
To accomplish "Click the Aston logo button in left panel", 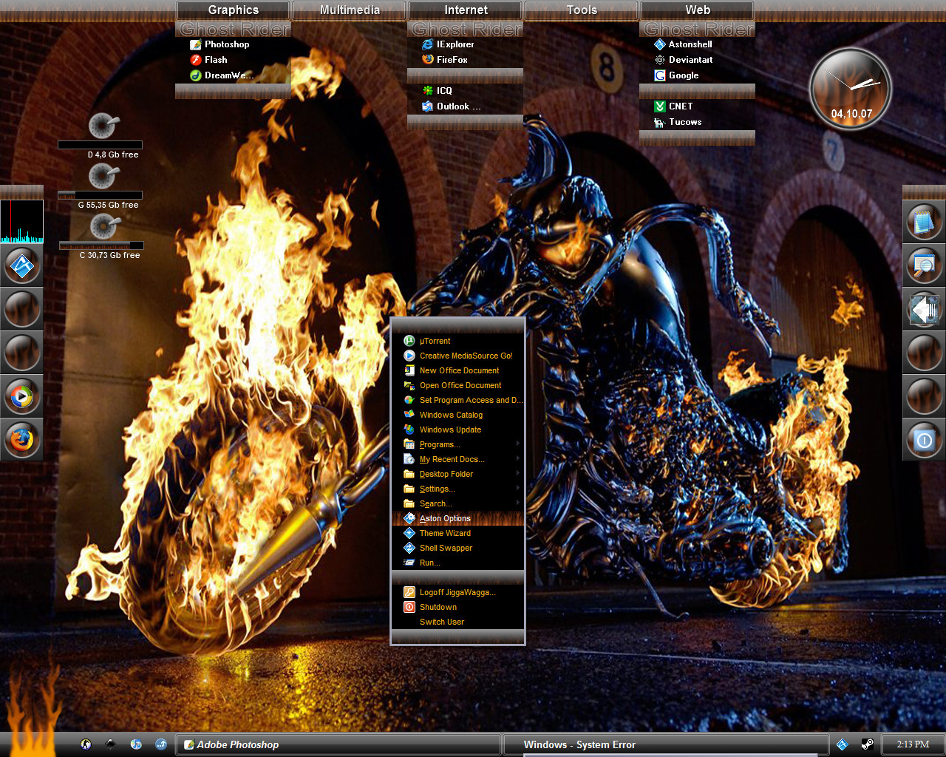I will 22,266.
